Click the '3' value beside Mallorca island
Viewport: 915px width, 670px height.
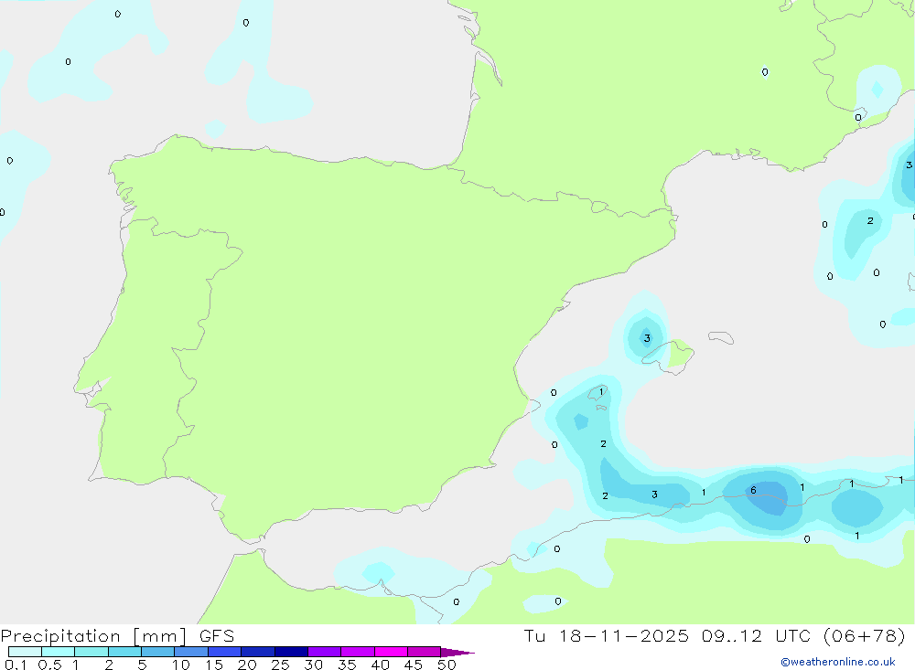(647, 338)
